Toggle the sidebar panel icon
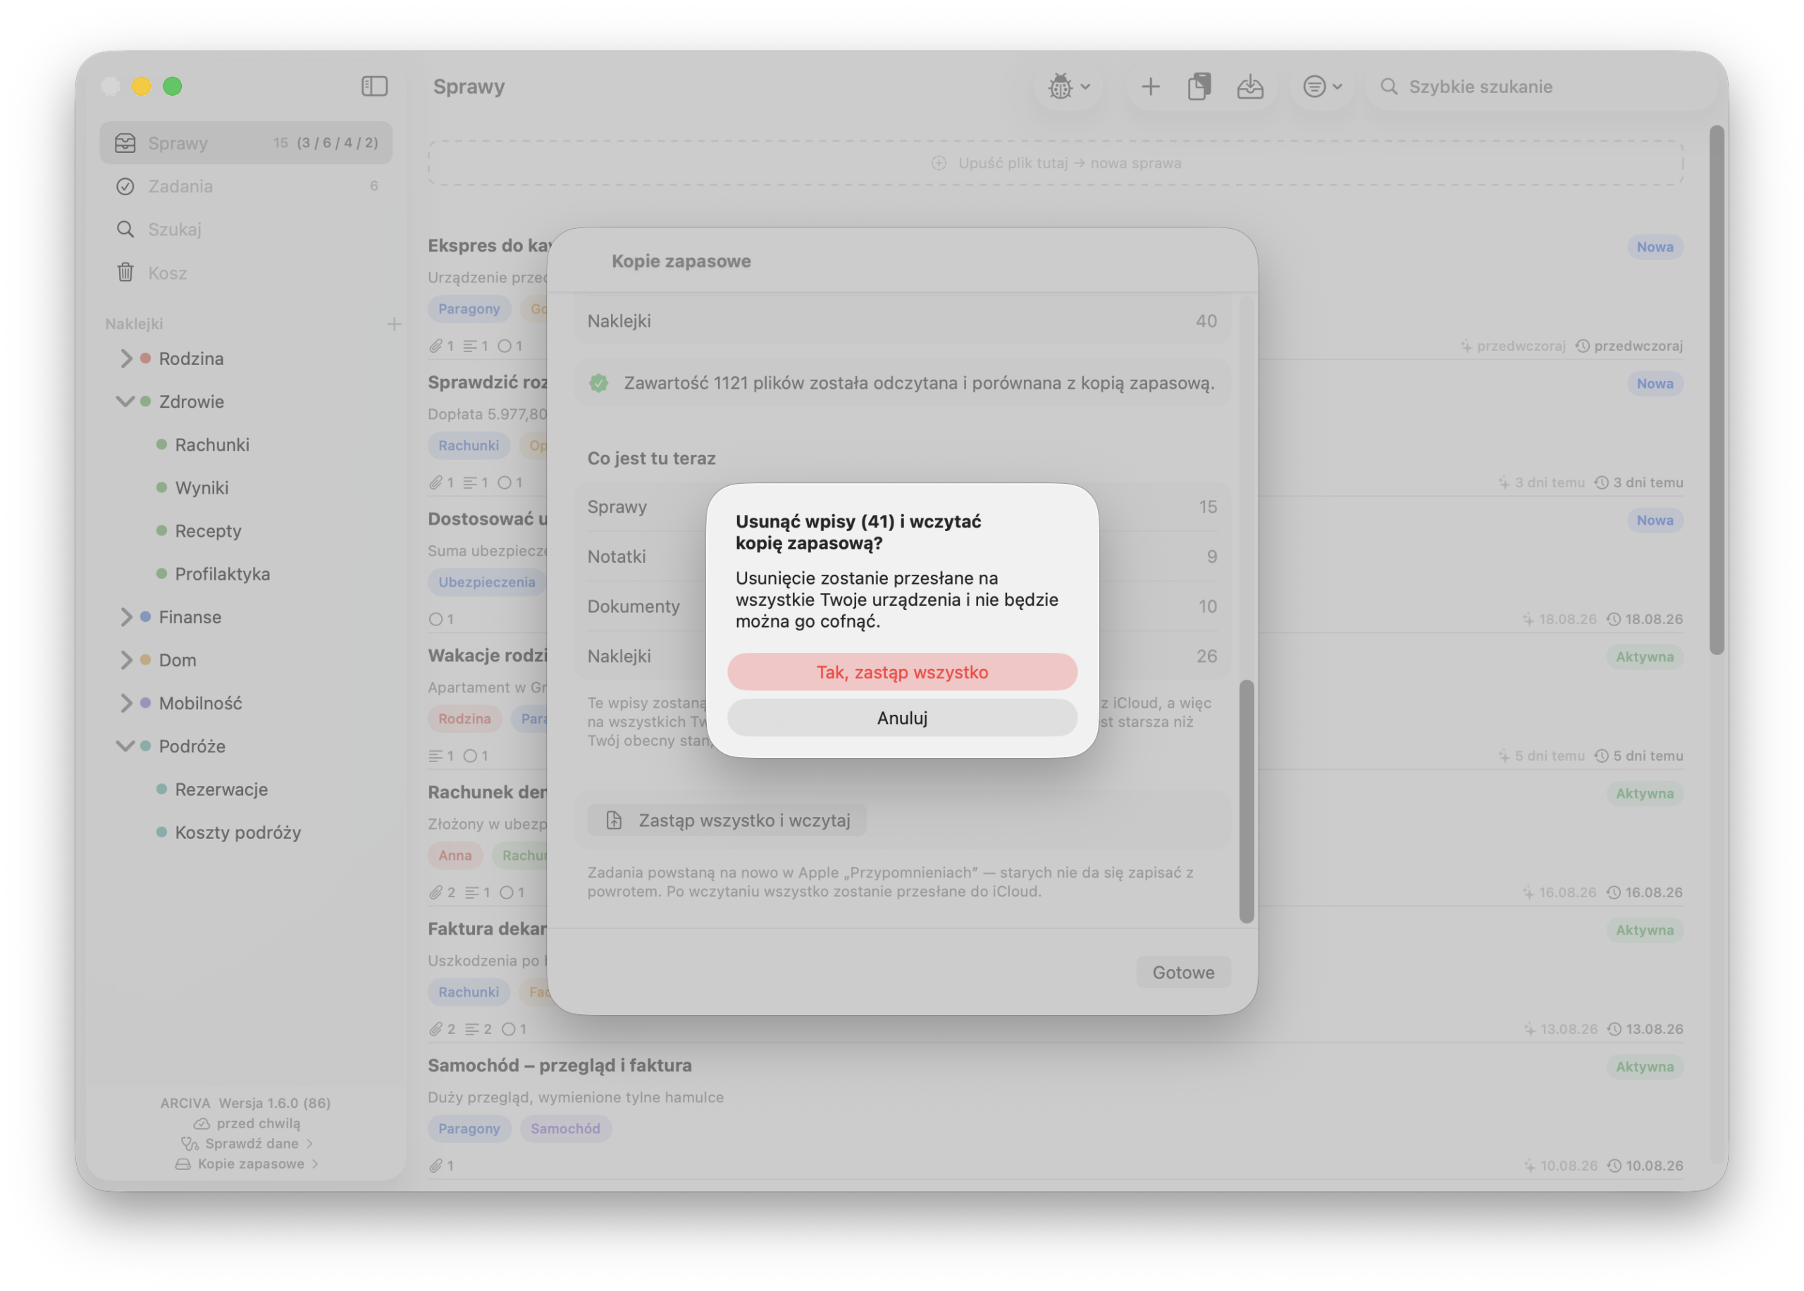 coord(374,86)
